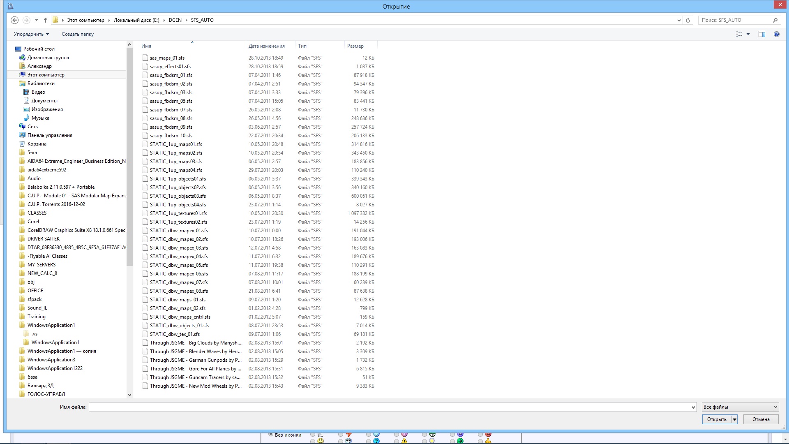Refresh the SFS_AUTO folder listing

pyautogui.click(x=688, y=20)
